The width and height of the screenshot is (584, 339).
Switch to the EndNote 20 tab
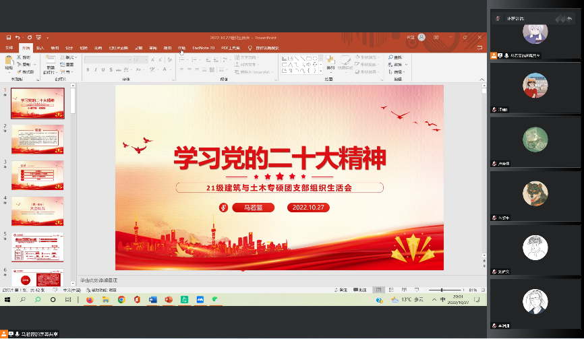pos(203,49)
